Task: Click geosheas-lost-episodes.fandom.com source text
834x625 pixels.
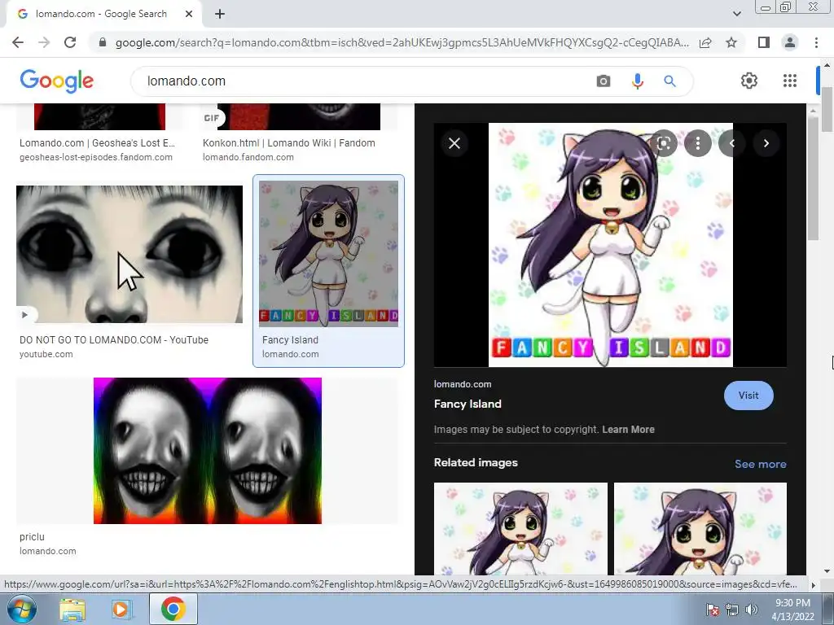Action: (96, 157)
